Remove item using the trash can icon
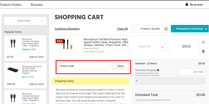 203,51
